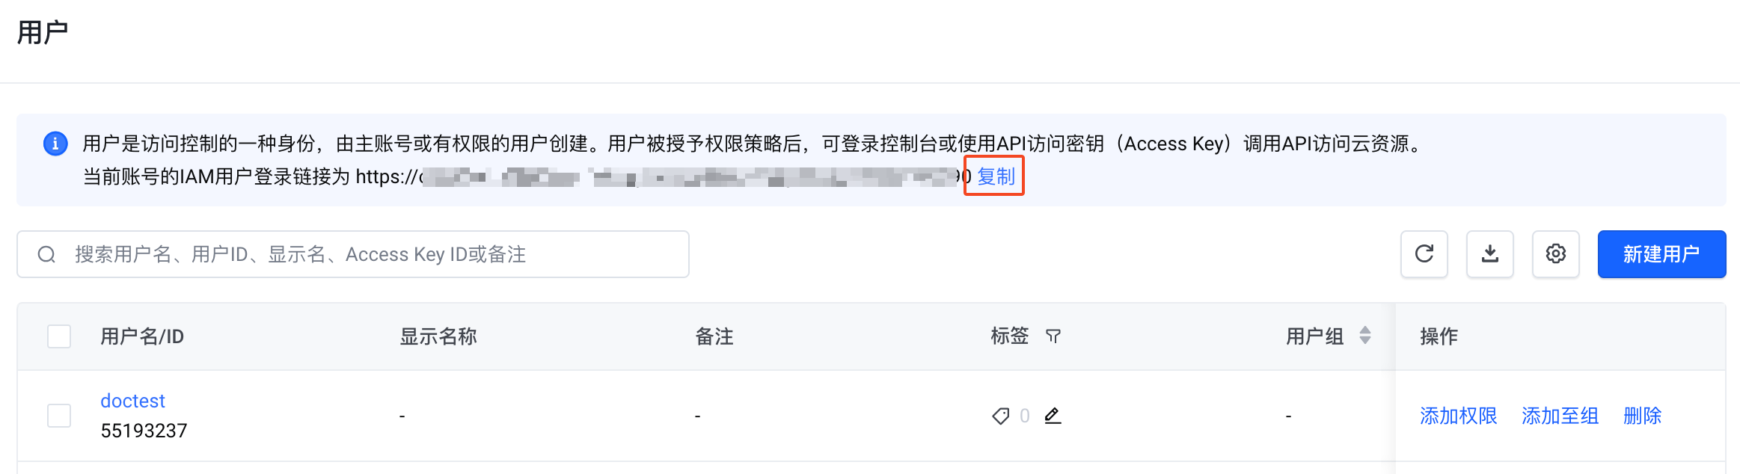This screenshot has width=1740, height=474.
Task: Click the tag icon in doctest row
Action: (1000, 416)
